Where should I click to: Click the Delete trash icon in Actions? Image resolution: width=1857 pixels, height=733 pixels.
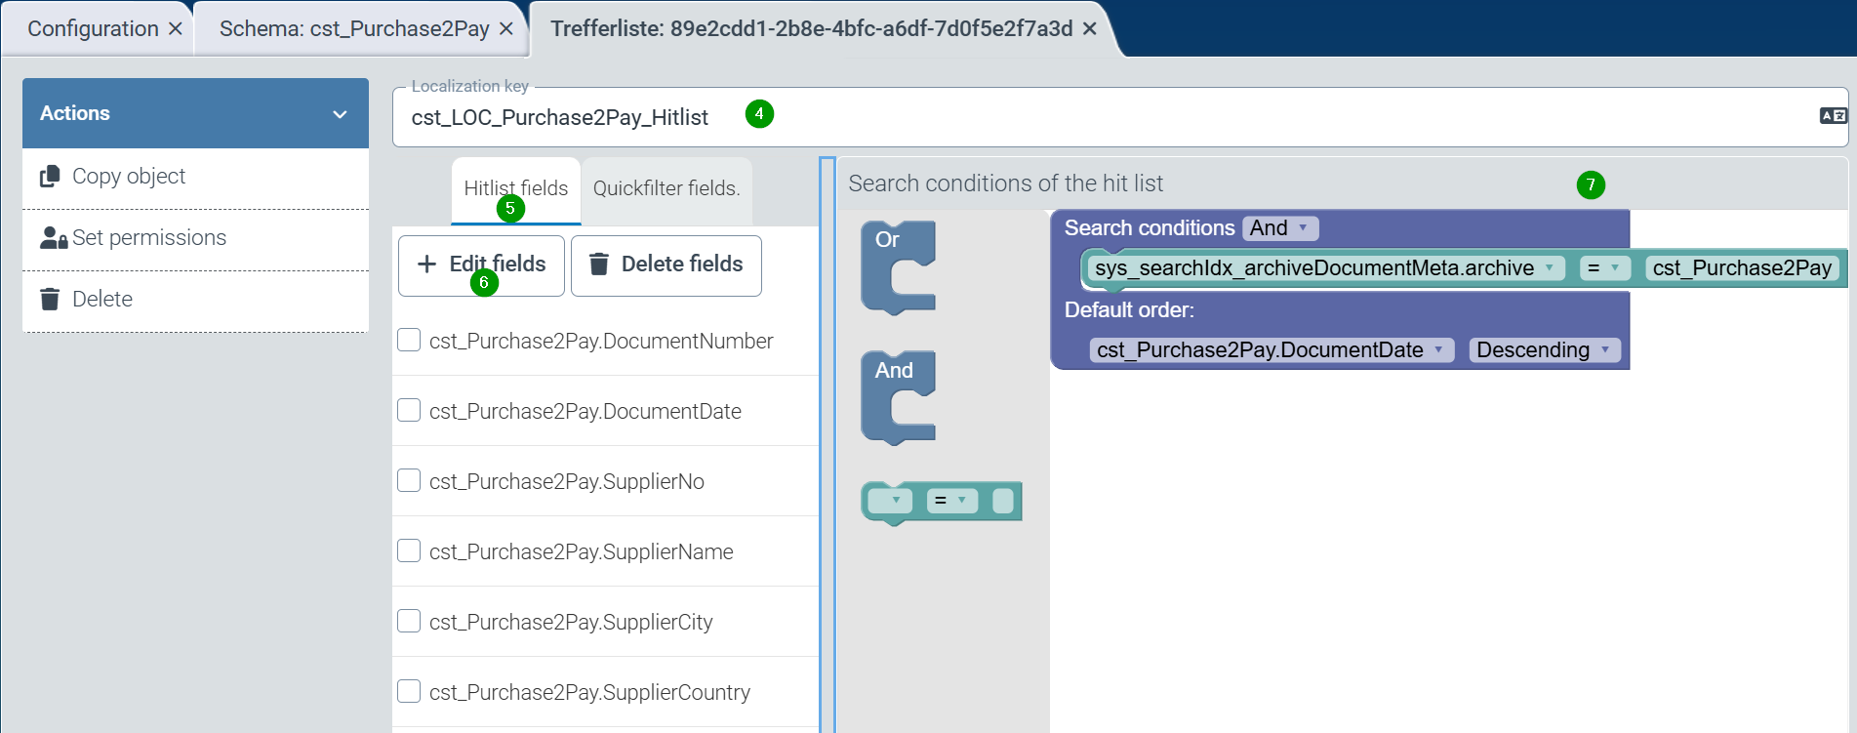click(x=50, y=300)
